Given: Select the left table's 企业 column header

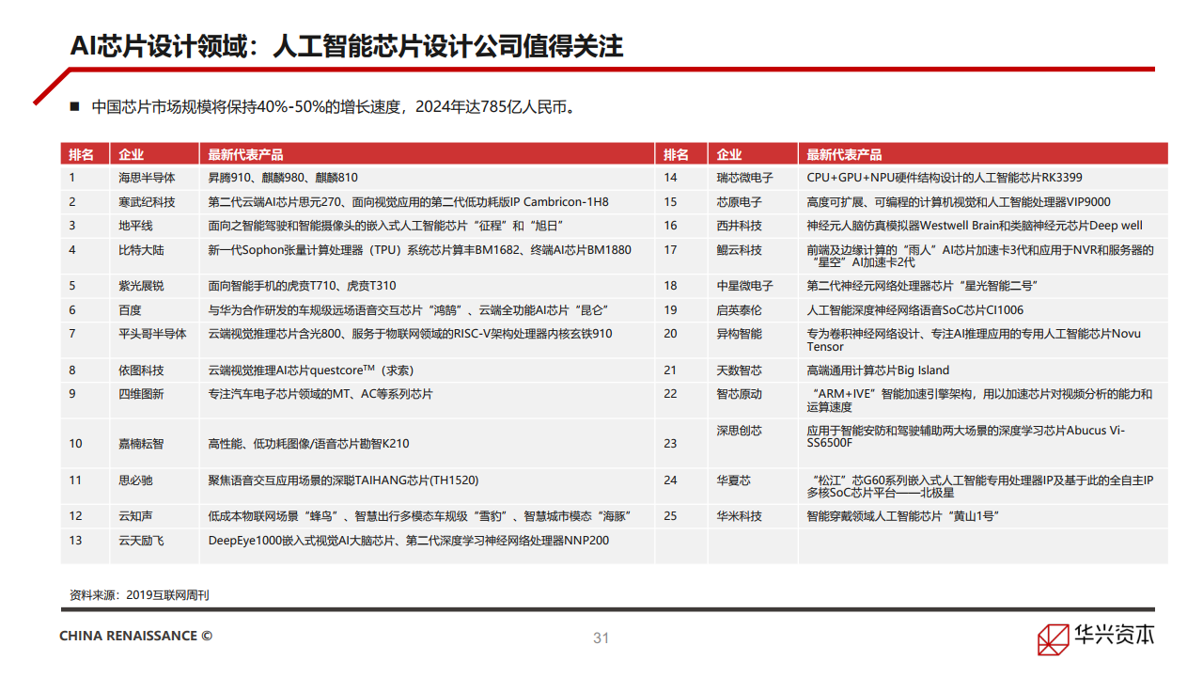Looking at the screenshot, I should point(131,154).
